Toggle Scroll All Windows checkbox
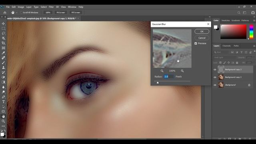 tap(21, 12)
